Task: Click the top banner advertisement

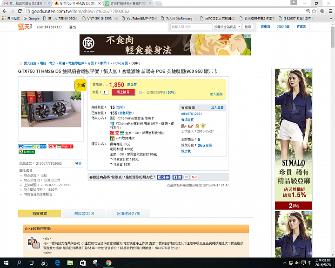Action: [x=165, y=45]
